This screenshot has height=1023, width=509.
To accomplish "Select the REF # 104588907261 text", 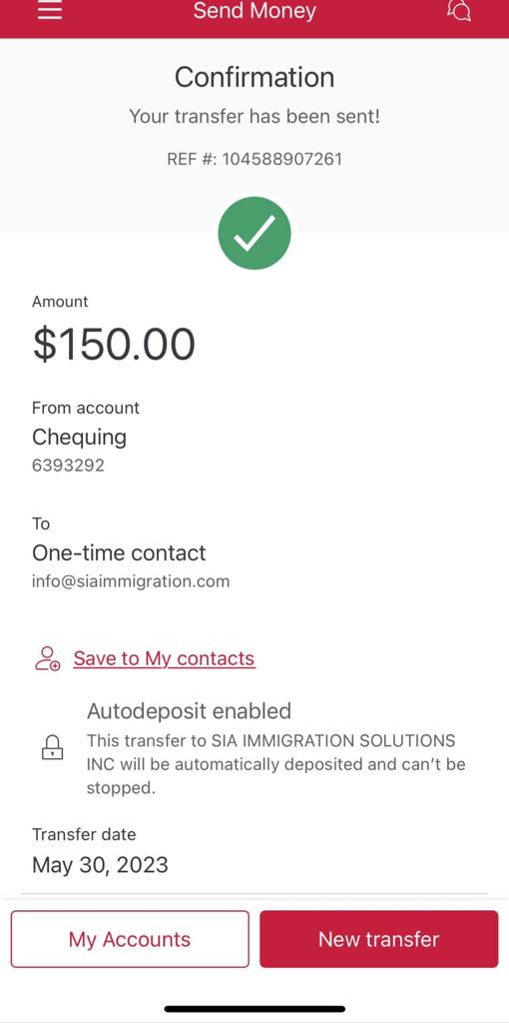I will pyautogui.click(x=254, y=159).
